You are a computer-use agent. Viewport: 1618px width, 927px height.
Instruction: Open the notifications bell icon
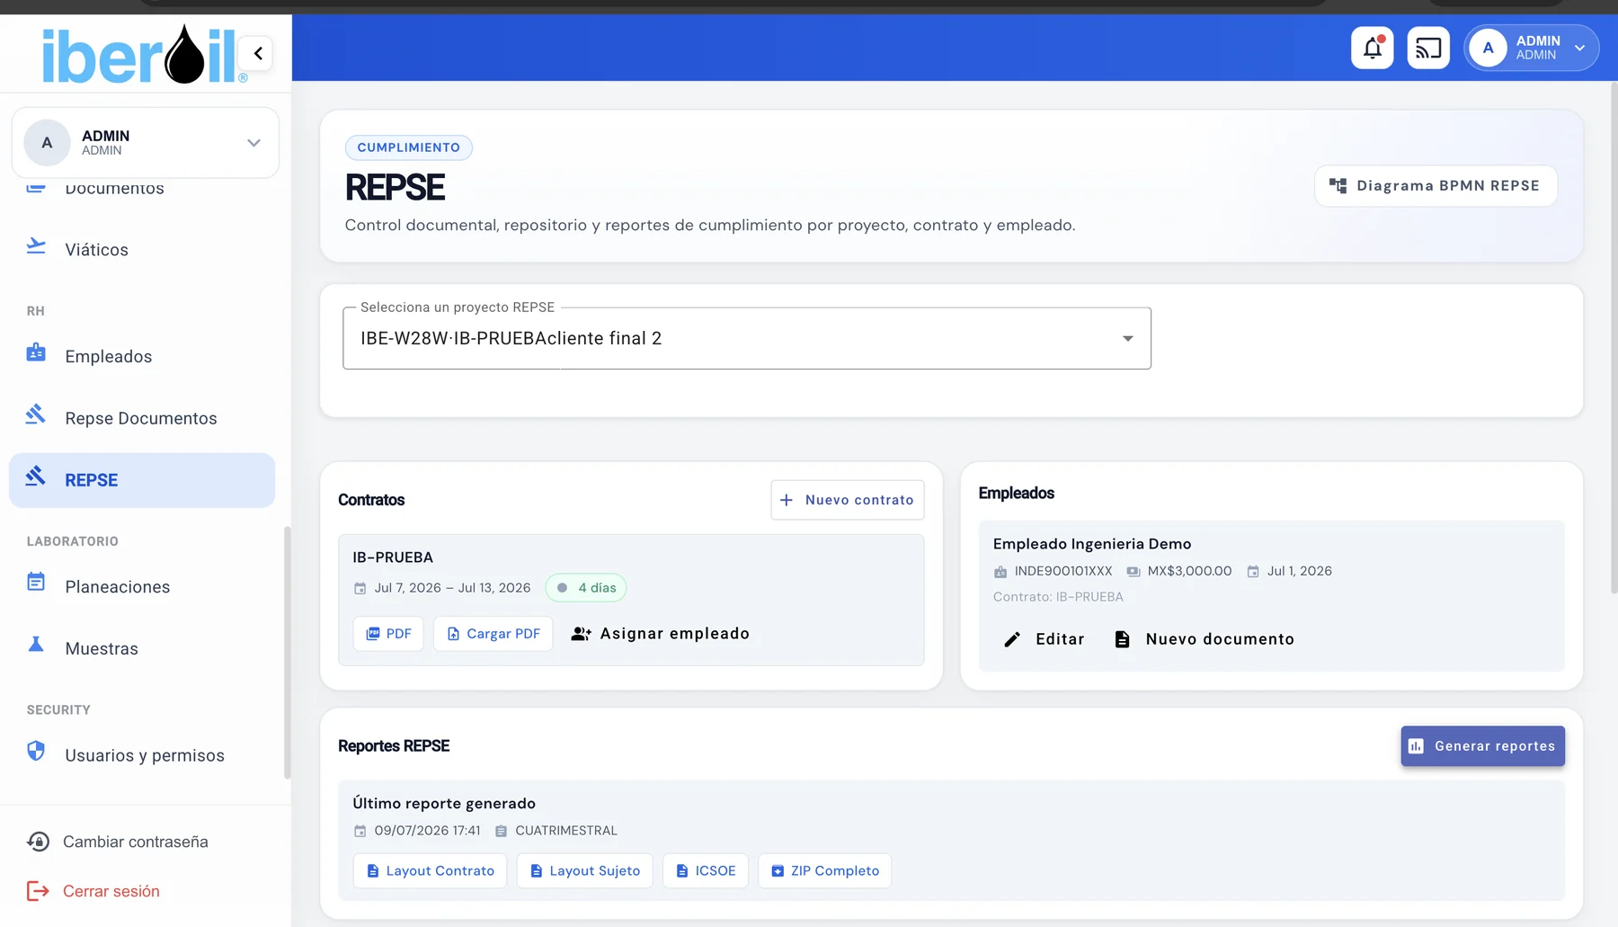(1372, 48)
